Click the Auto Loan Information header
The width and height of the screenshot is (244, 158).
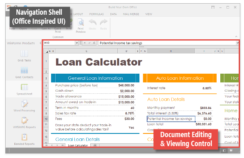180,78
